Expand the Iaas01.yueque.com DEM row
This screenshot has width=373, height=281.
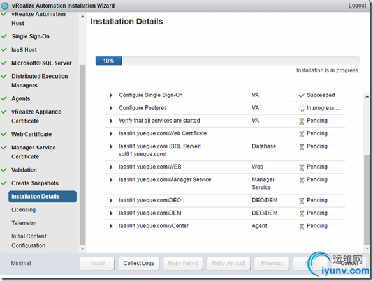[111, 213]
